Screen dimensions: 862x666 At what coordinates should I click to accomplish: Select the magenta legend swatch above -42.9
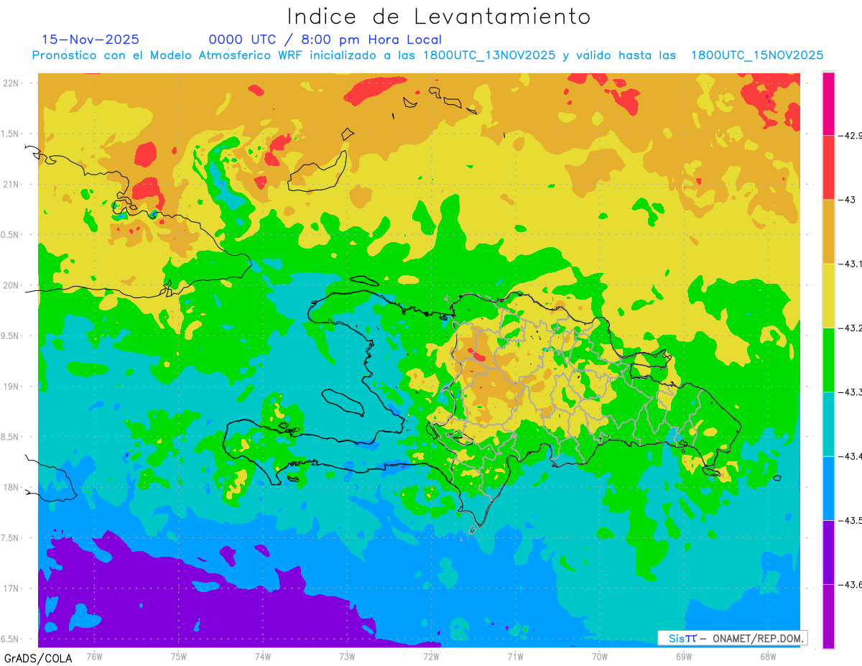[x=828, y=103]
